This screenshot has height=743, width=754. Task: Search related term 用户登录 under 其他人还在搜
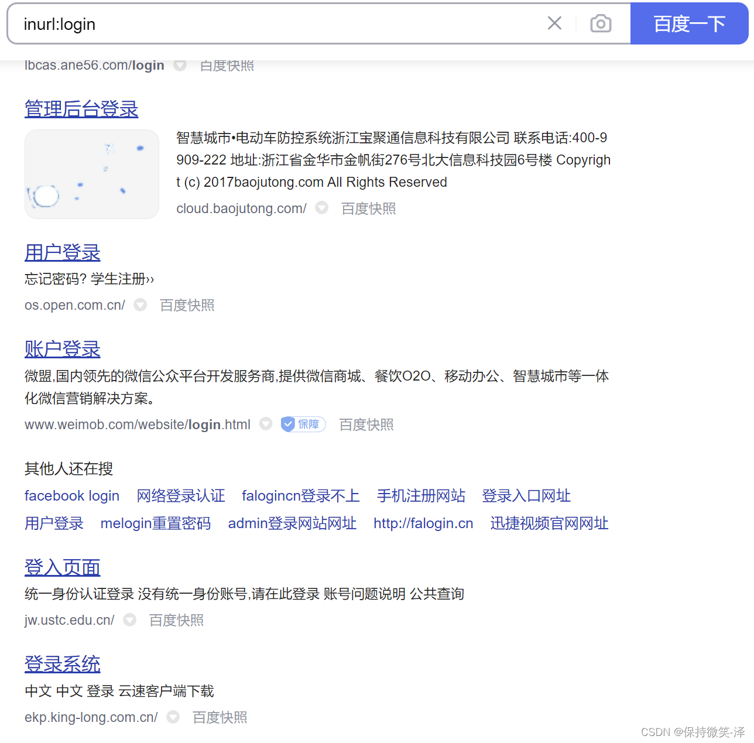point(54,523)
